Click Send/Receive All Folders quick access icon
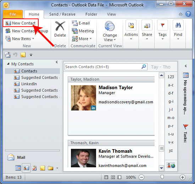195x184 pixels. [x=7, y=55]
